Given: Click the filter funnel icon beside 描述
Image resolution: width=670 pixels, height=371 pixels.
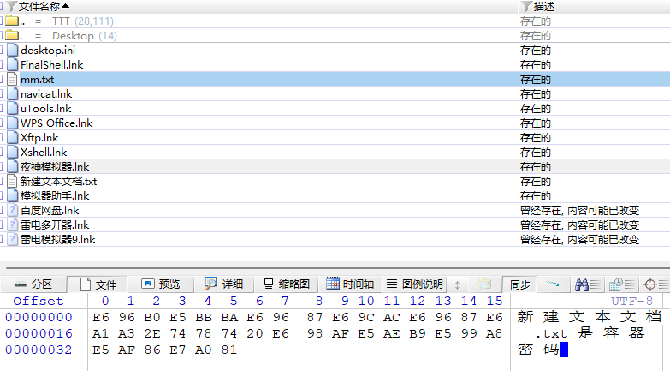Looking at the screenshot, I should [526, 6].
